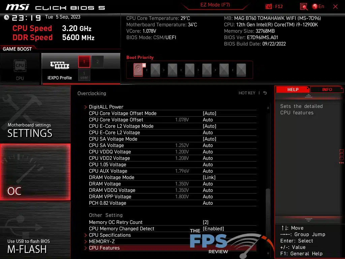Viewport: 345px width, 259px height.
Task: Open CPU E-Core L2 Voltage Mode dropdown
Action: click(210, 126)
